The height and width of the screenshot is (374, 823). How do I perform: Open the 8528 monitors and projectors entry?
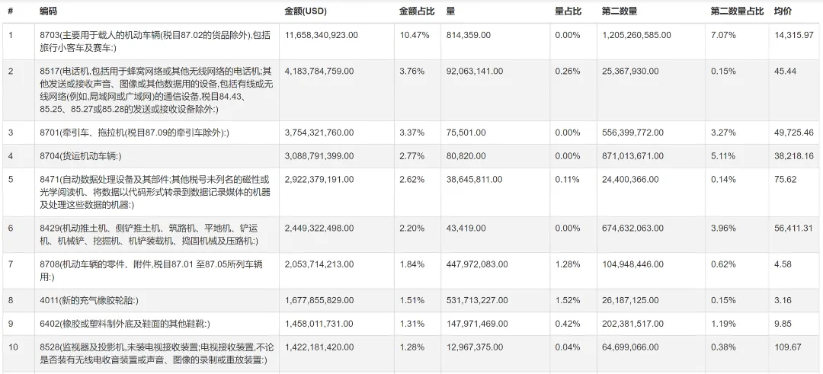[154, 353]
